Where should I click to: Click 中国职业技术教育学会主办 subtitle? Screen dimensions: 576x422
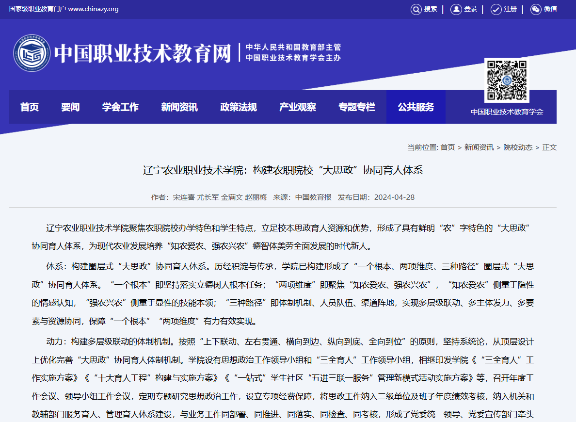(293, 58)
